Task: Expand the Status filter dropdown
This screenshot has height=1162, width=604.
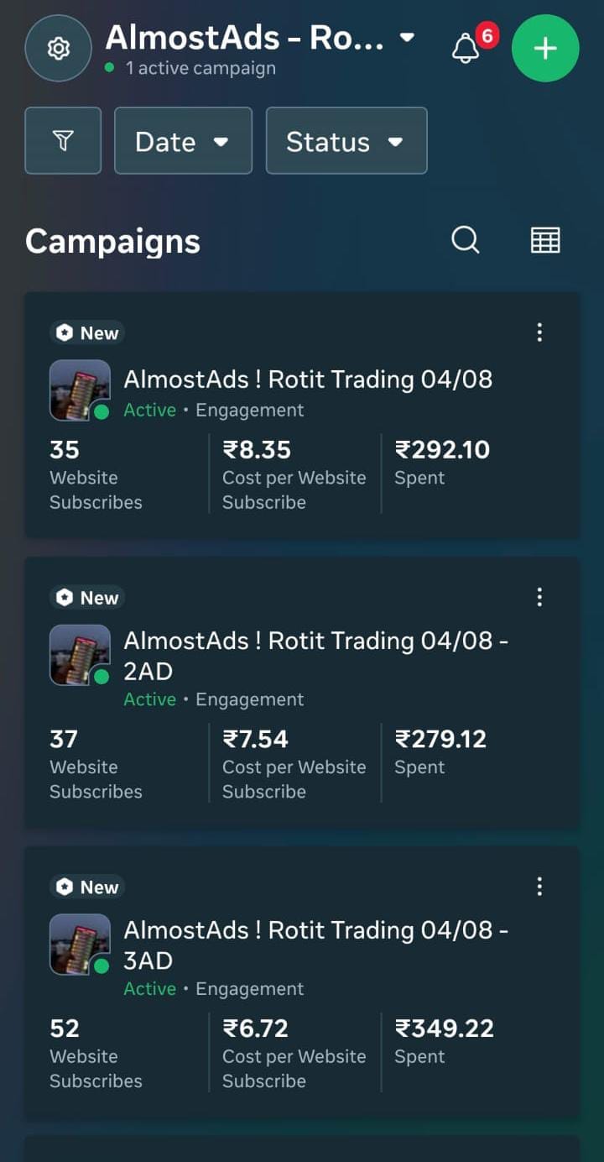Action: 346,141
